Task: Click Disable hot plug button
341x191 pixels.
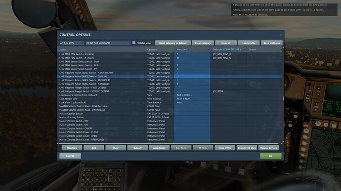Action: click(247, 148)
